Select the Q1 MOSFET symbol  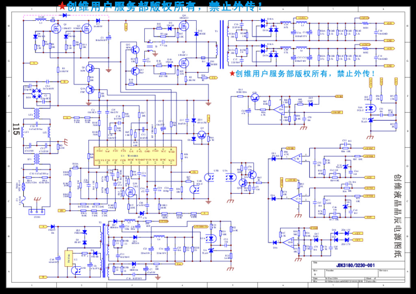(x=56, y=28)
